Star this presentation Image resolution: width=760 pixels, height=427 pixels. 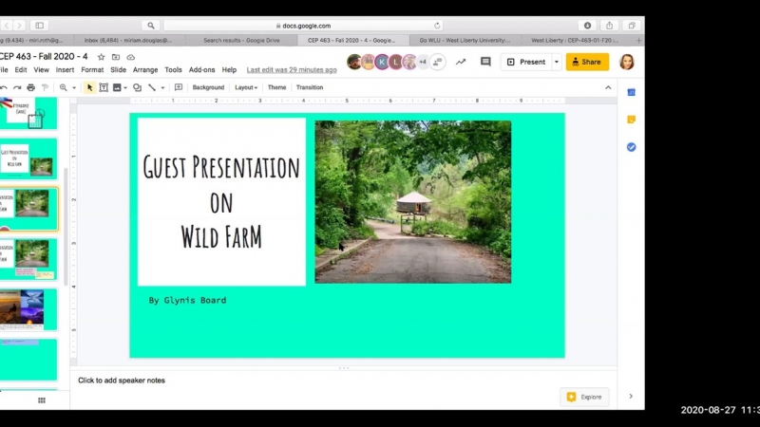coord(102,56)
